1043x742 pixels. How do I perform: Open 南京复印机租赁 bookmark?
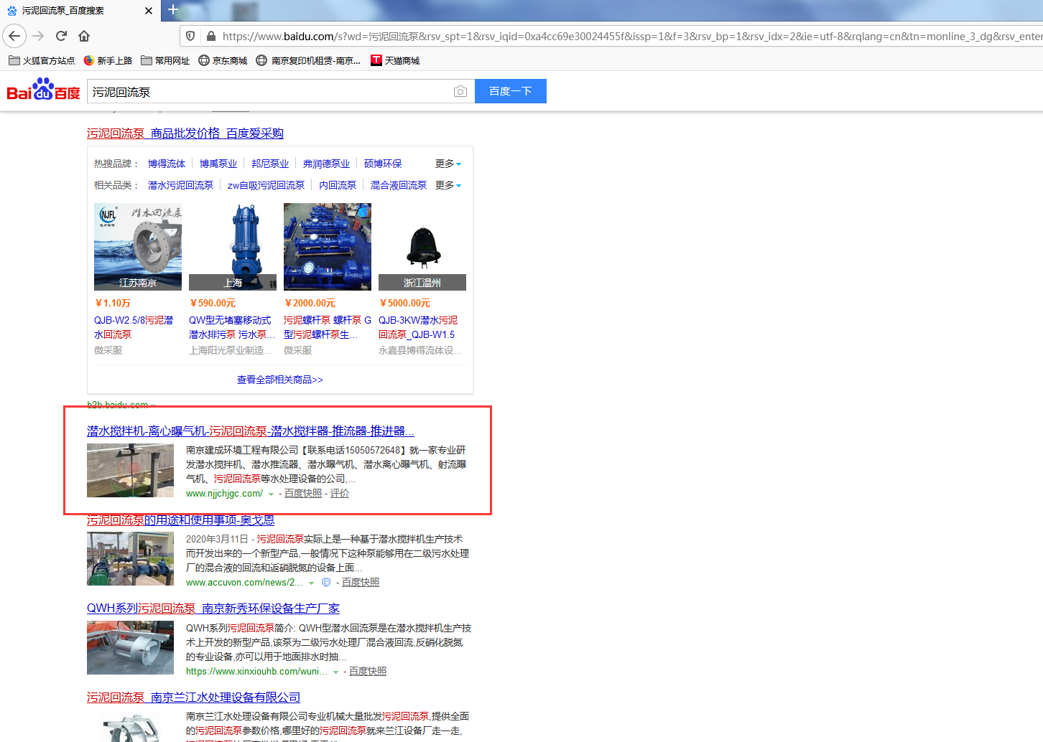[308, 60]
